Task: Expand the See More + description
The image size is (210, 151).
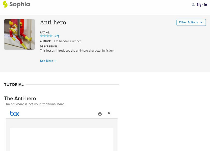Action: (x=48, y=61)
